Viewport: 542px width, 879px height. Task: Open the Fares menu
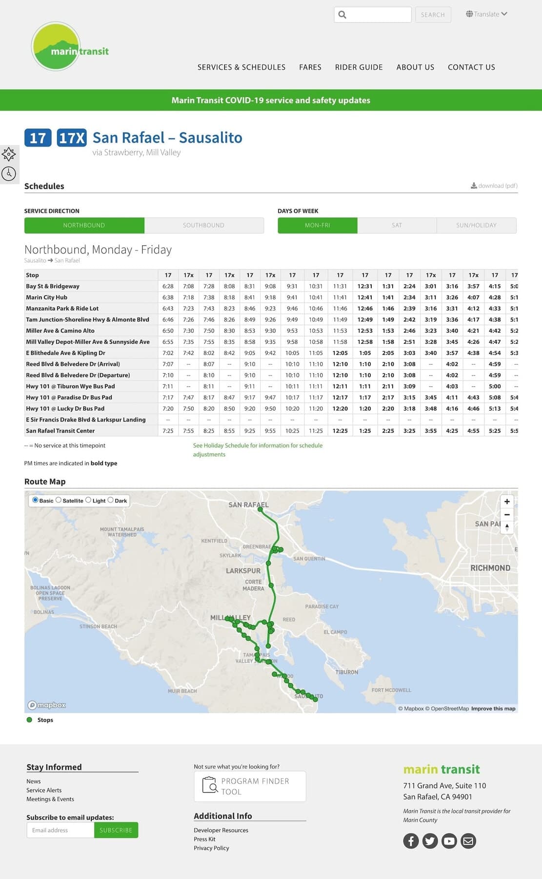(310, 67)
